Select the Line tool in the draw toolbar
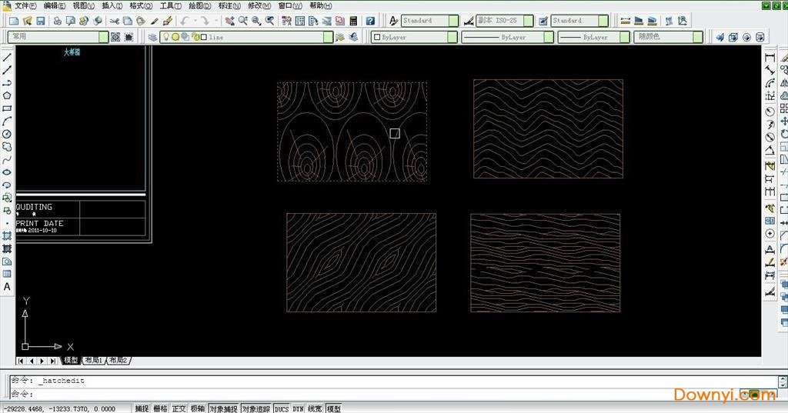 (7, 58)
